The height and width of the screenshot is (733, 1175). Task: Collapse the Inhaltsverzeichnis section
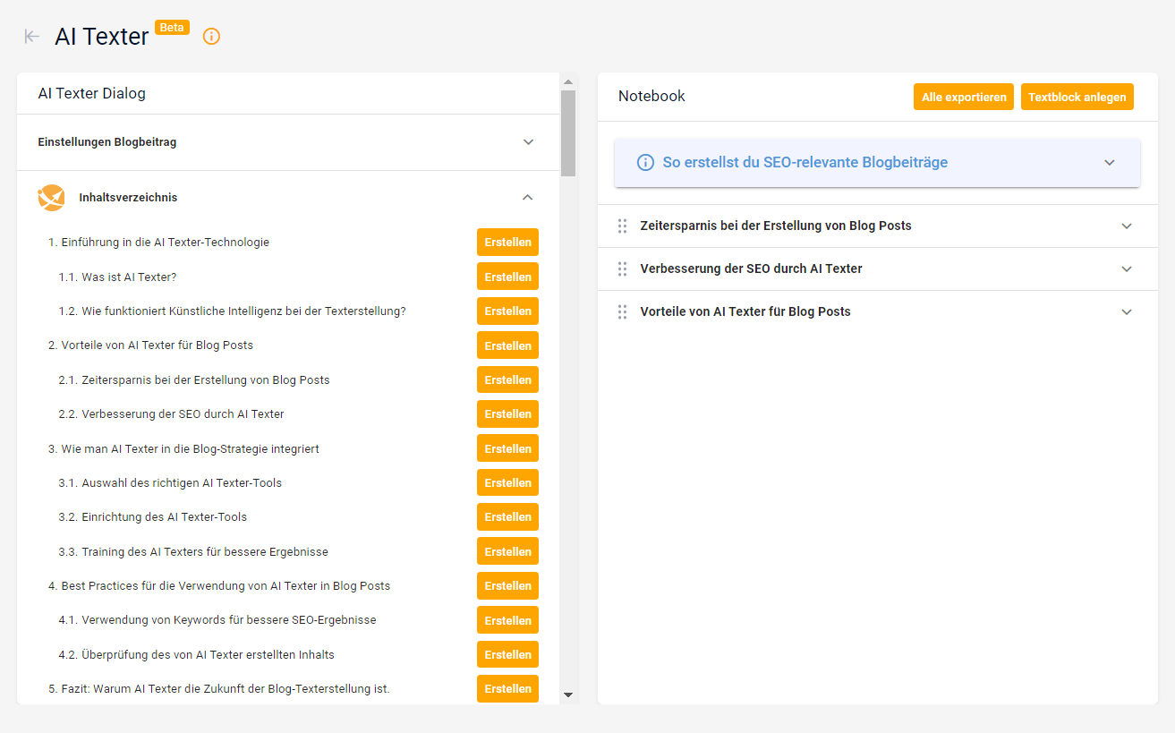coord(527,198)
